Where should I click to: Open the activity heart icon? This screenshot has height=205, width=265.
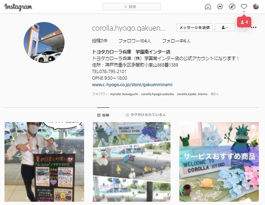click(244, 7)
